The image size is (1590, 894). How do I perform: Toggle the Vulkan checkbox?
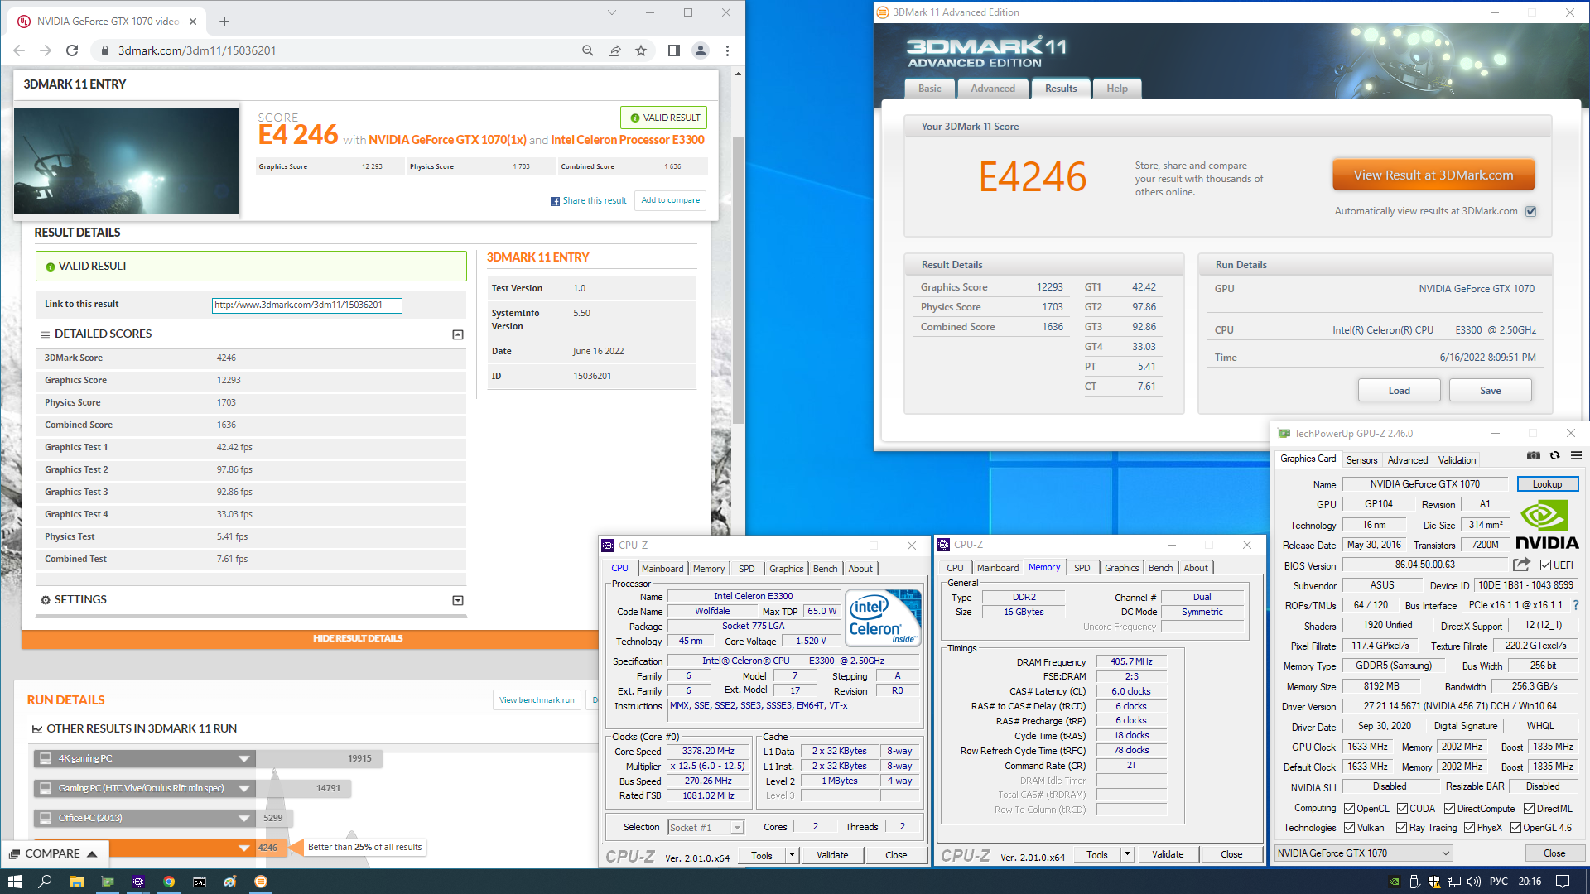(x=1349, y=828)
